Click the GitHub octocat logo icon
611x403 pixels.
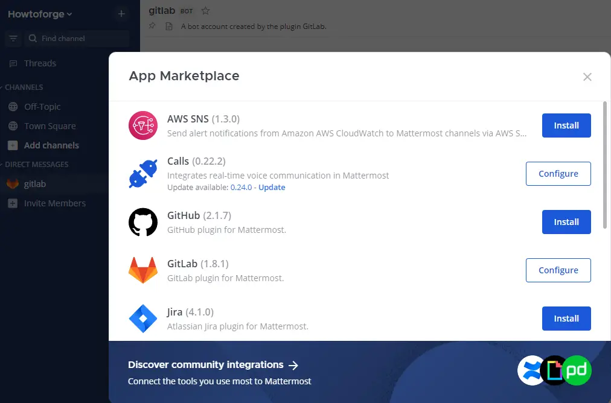tap(143, 222)
